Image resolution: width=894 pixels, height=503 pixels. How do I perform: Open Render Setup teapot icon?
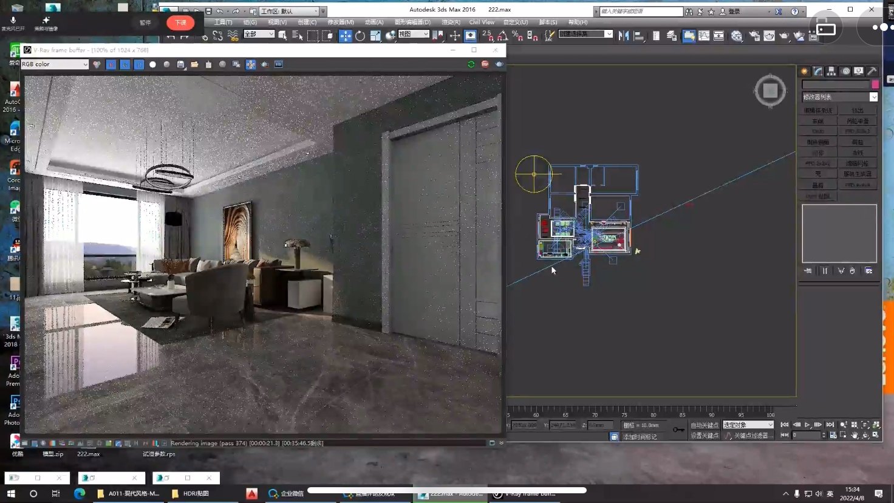click(754, 36)
